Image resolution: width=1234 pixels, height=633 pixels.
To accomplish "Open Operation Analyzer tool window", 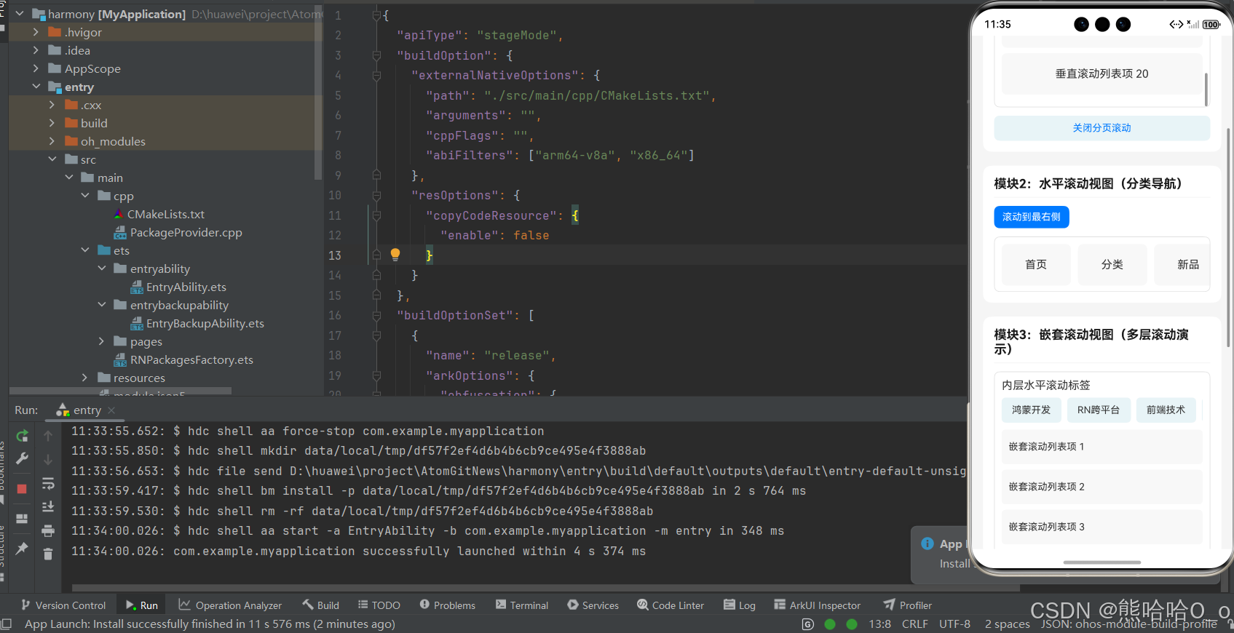I will coord(230,605).
